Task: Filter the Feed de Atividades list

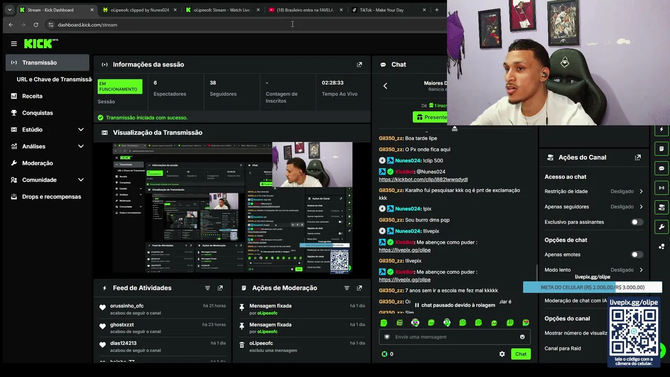Action: point(207,288)
